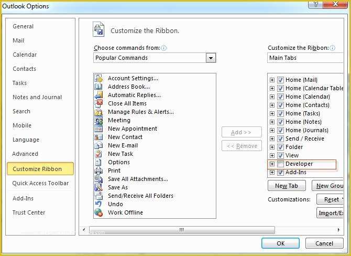
Task: Open the Trust Center category
Action: pyautogui.click(x=29, y=212)
